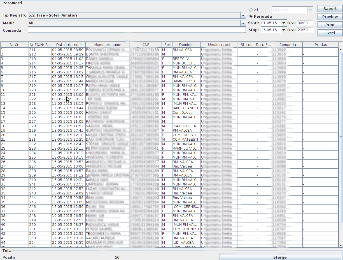Select row Nr FO 244
The height and width of the screenshot is (260, 343).
(x=169, y=198)
